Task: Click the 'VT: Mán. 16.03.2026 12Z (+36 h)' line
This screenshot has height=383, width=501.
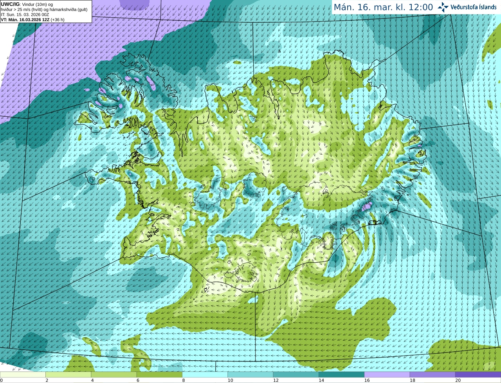Action: click(32, 20)
